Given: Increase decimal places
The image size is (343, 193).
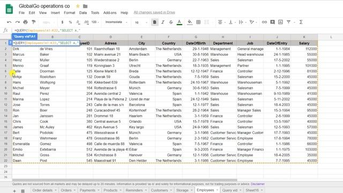Looking at the screenshot, I should [x=86, y=23].
